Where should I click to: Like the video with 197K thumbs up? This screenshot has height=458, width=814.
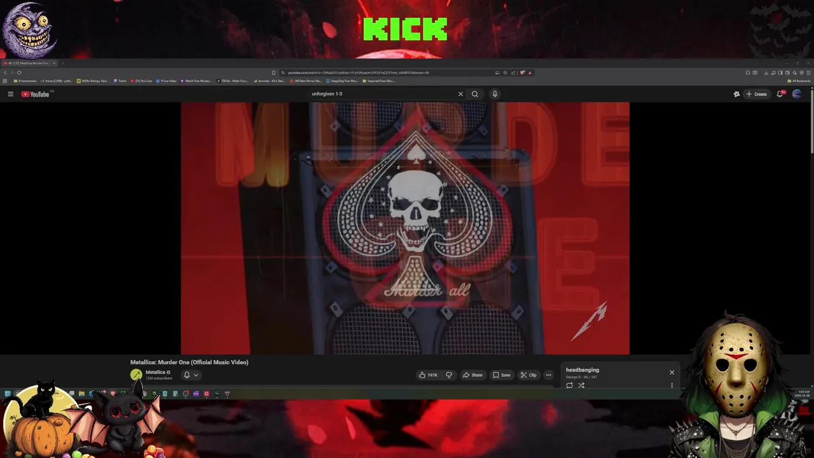pos(428,375)
